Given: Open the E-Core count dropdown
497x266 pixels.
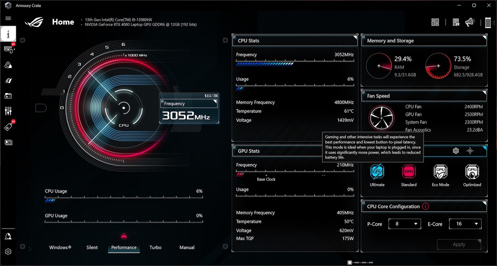Looking at the screenshot, I should (465, 224).
